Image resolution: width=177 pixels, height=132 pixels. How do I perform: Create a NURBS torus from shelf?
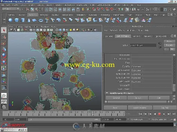click(x=41, y=20)
